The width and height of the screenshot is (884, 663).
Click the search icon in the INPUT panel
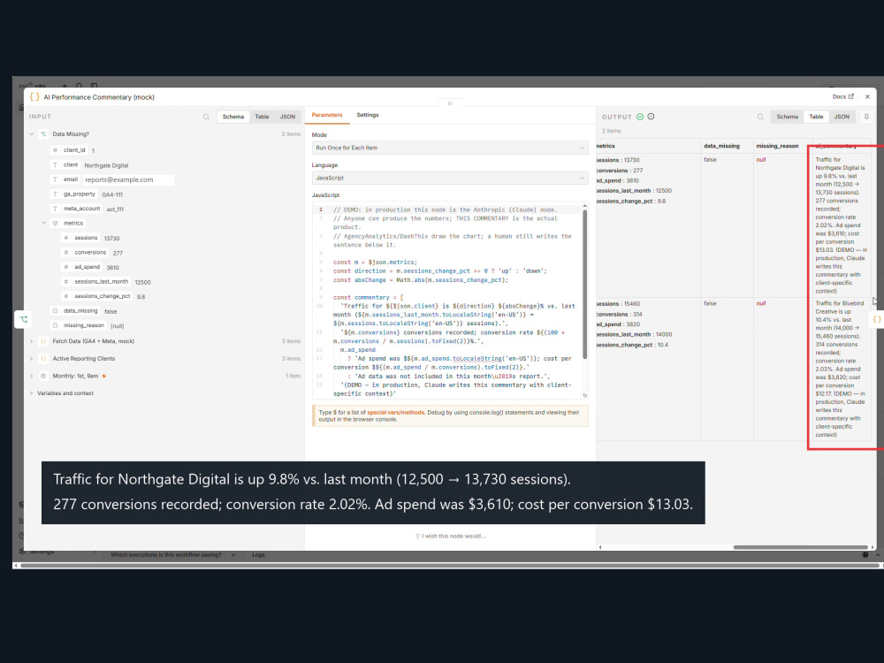pos(206,117)
